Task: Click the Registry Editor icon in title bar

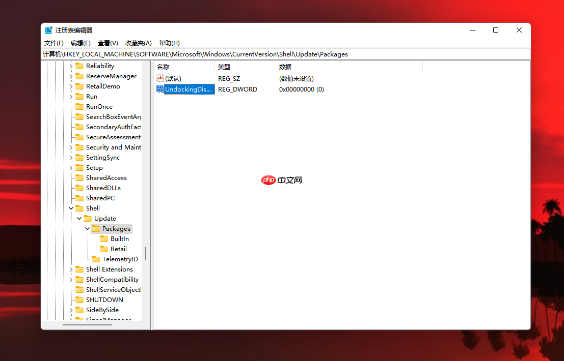Action: click(x=48, y=29)
